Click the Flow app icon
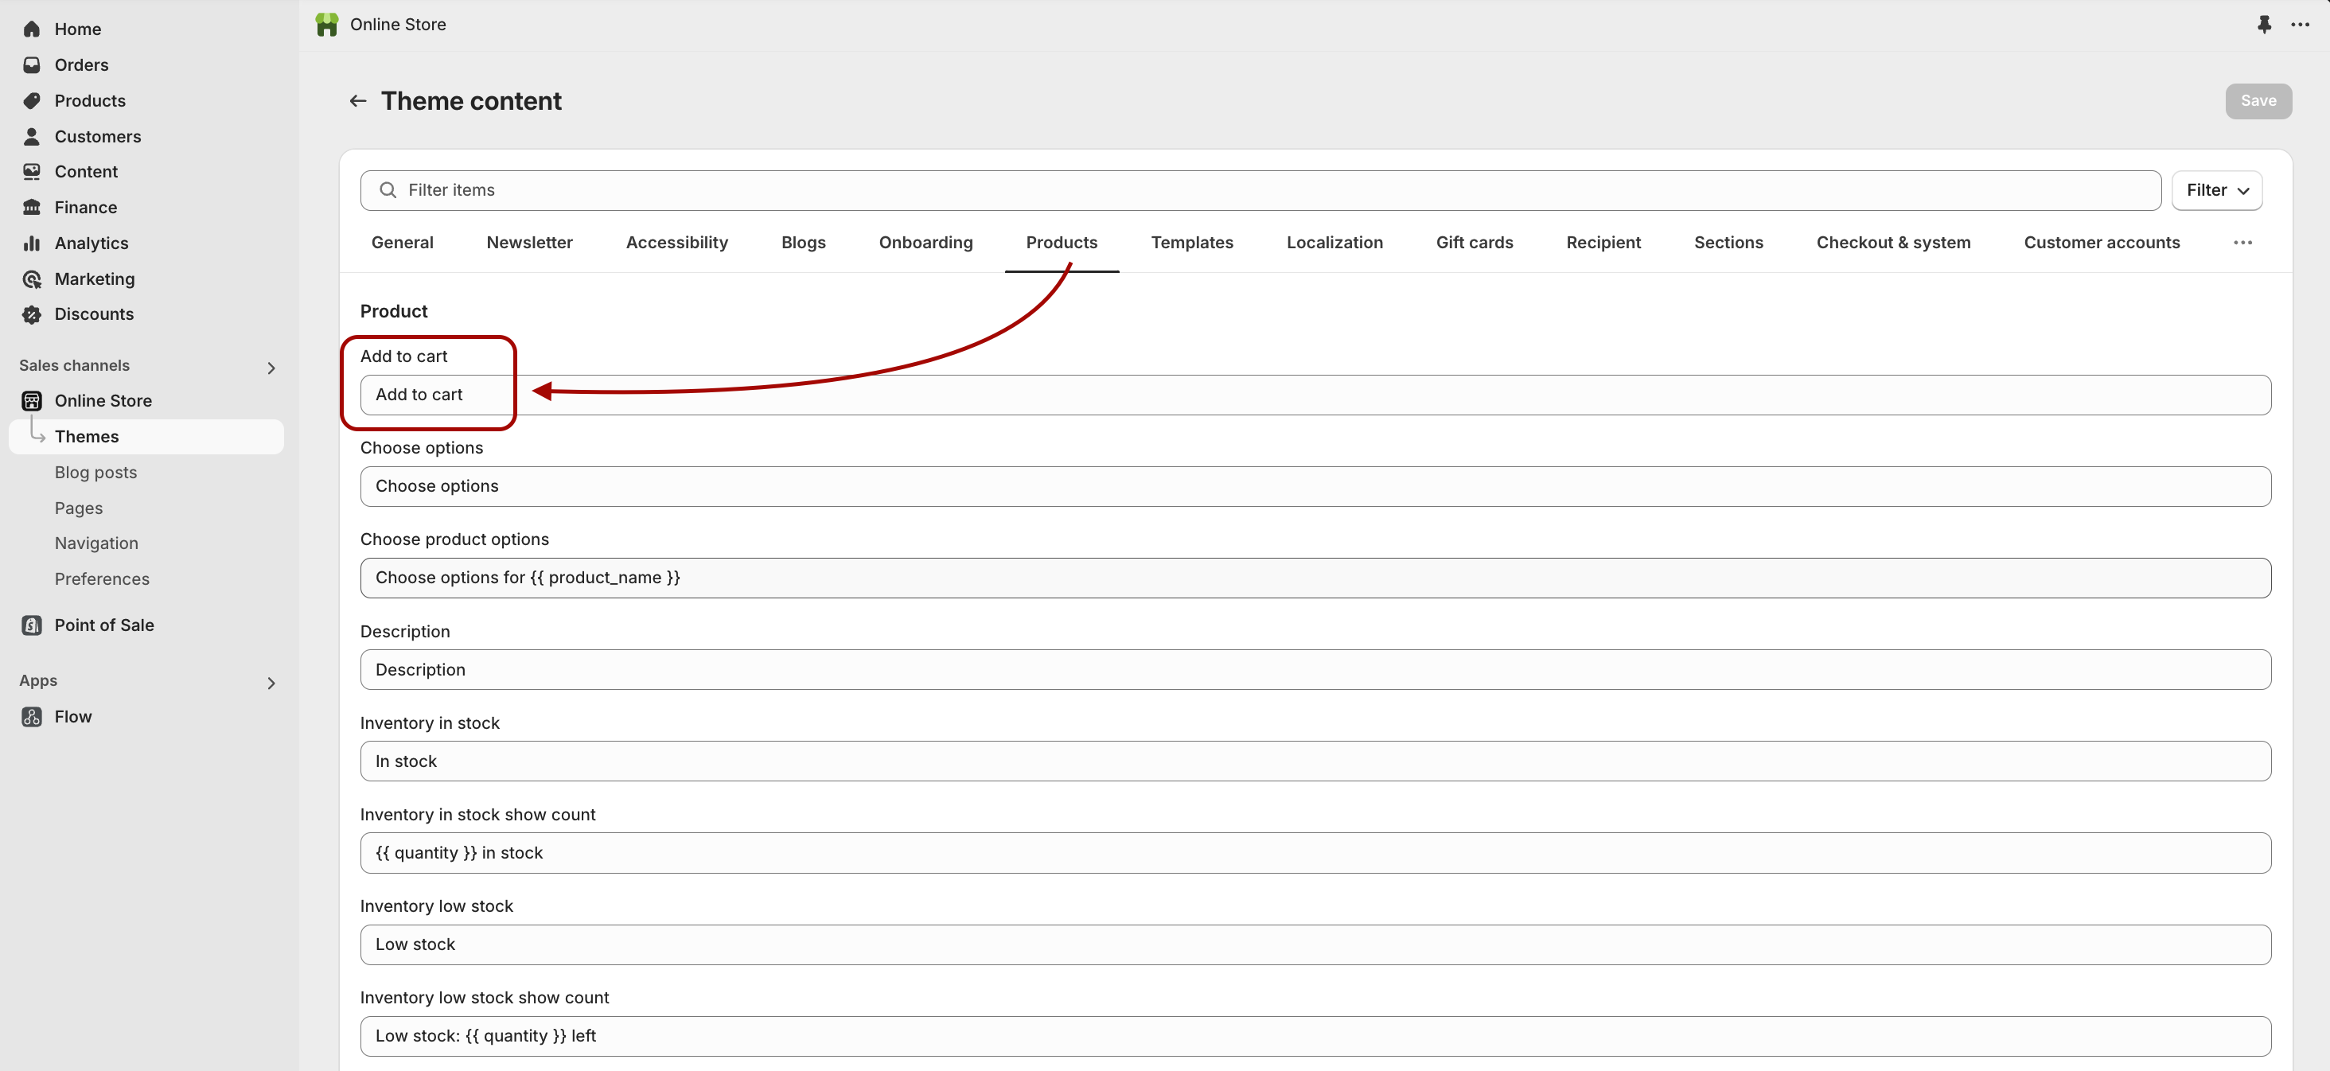Image resolution: width=2330 pixels, height=1071 pixels. coord(32,716)
